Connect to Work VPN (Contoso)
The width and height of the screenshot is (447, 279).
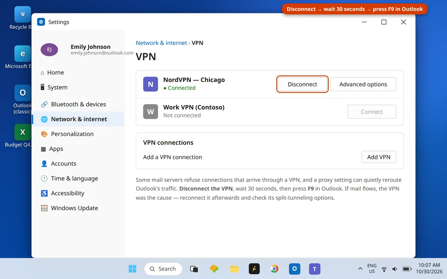click(372, 112)
